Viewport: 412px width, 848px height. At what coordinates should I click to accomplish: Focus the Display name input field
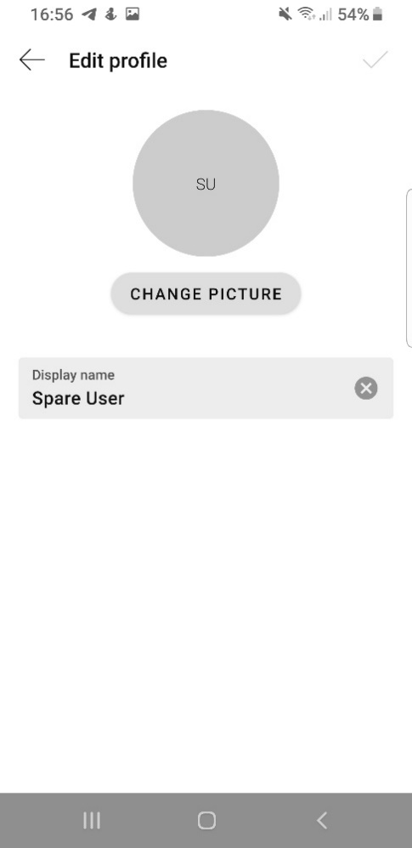pyautogui.click(x=206, y=389)
